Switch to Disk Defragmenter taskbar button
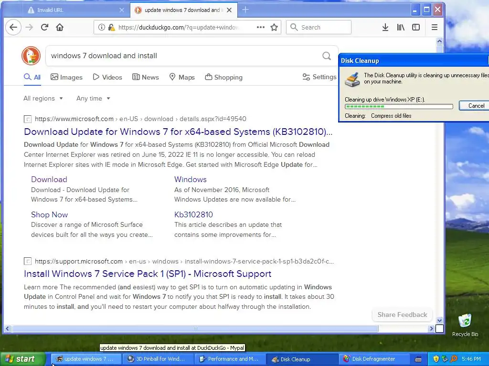 pos(374,359)
